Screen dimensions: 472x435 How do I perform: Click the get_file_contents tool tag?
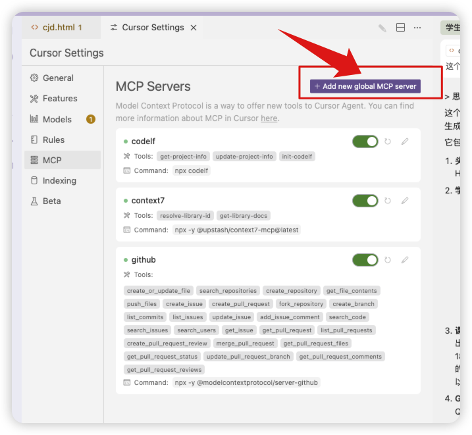click(x=352, y=291)
